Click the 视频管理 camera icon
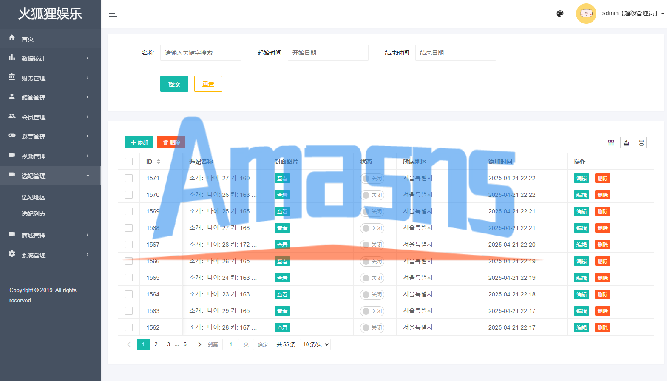 tap(12, 155)
